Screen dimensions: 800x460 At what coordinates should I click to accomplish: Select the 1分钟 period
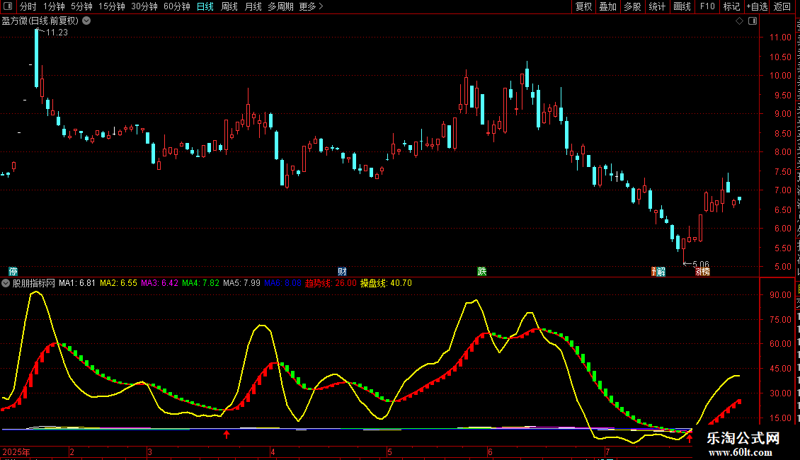(54, 6)
